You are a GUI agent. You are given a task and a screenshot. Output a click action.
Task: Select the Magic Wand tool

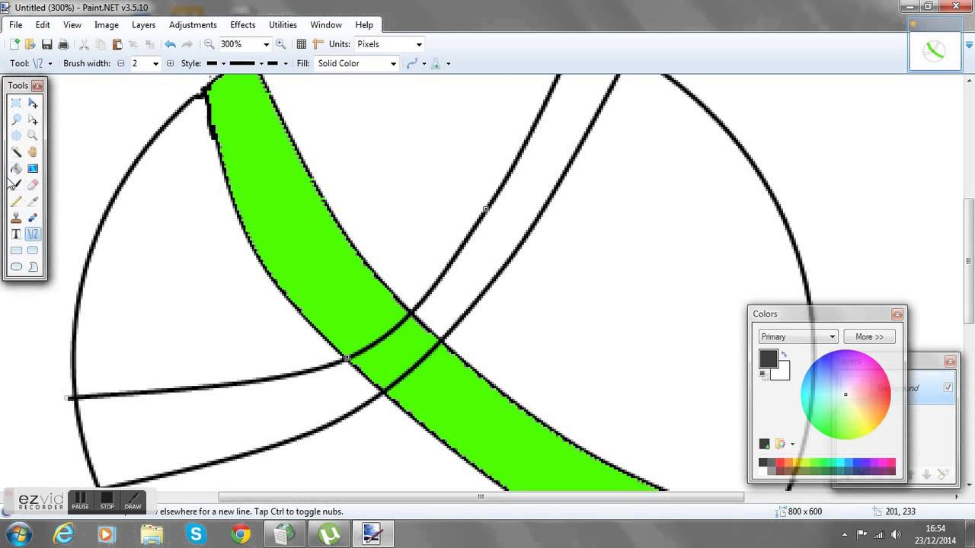16,152
